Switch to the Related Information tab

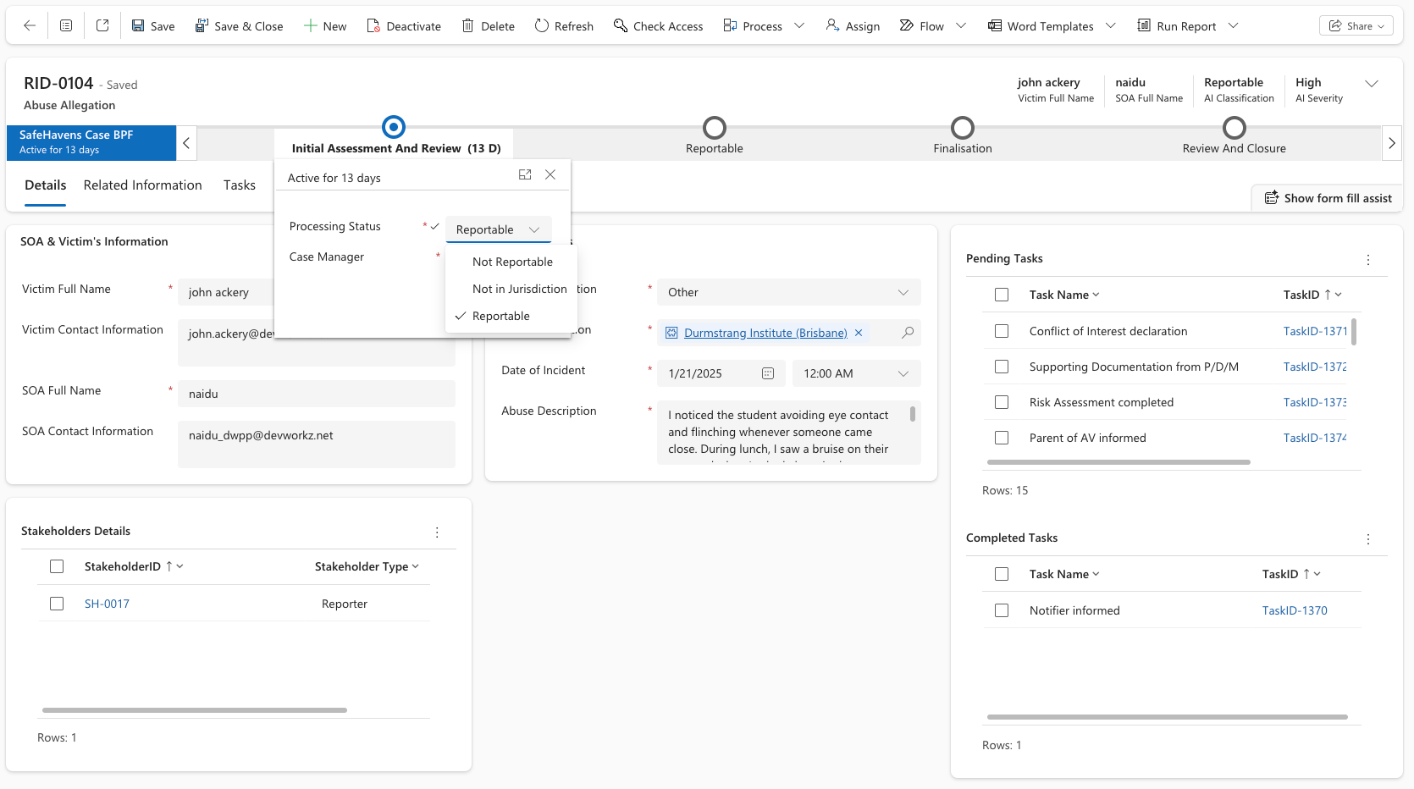pos(142,185)
